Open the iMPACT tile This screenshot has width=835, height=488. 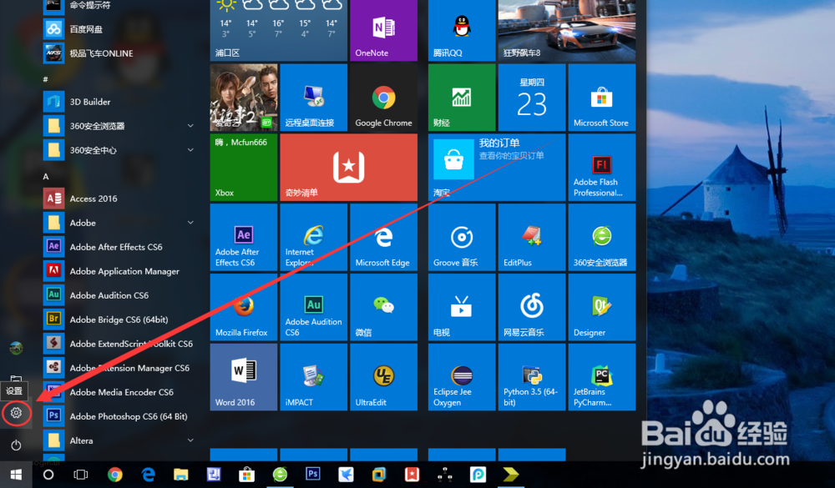(314, 377)
